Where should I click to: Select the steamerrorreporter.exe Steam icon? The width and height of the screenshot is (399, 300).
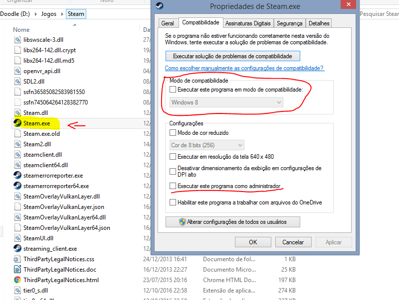[x=17, y=176]
